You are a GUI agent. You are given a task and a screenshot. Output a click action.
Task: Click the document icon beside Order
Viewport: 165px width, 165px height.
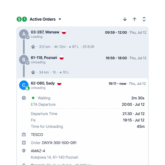(x=24, y=143)
